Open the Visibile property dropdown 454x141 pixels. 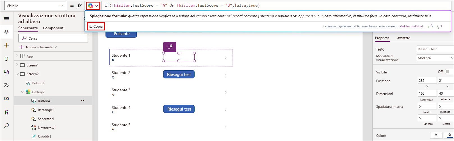pos(35,6)
